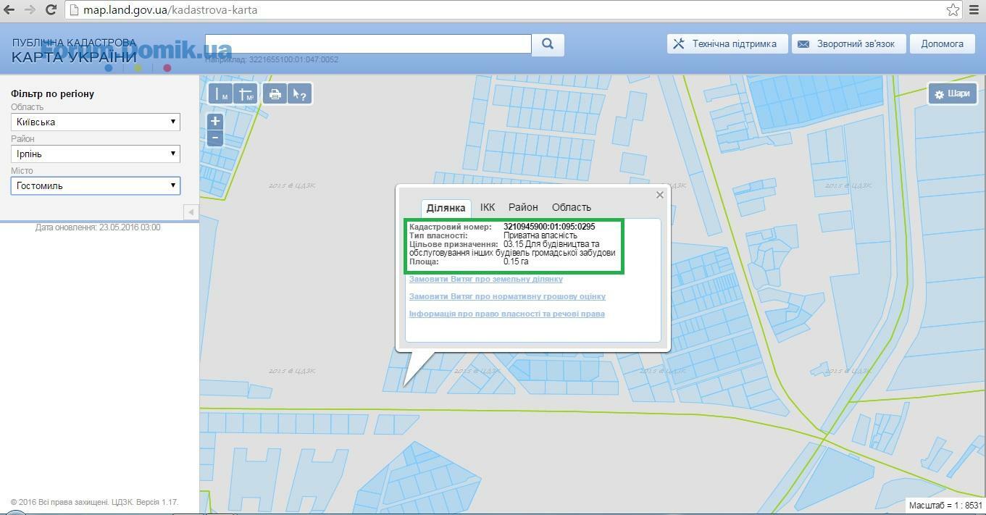Click the example number 3221655100:01:047:0052
The width and height of the screenshot is (986, 515).
pyautogui.click(x=293, y=59)
